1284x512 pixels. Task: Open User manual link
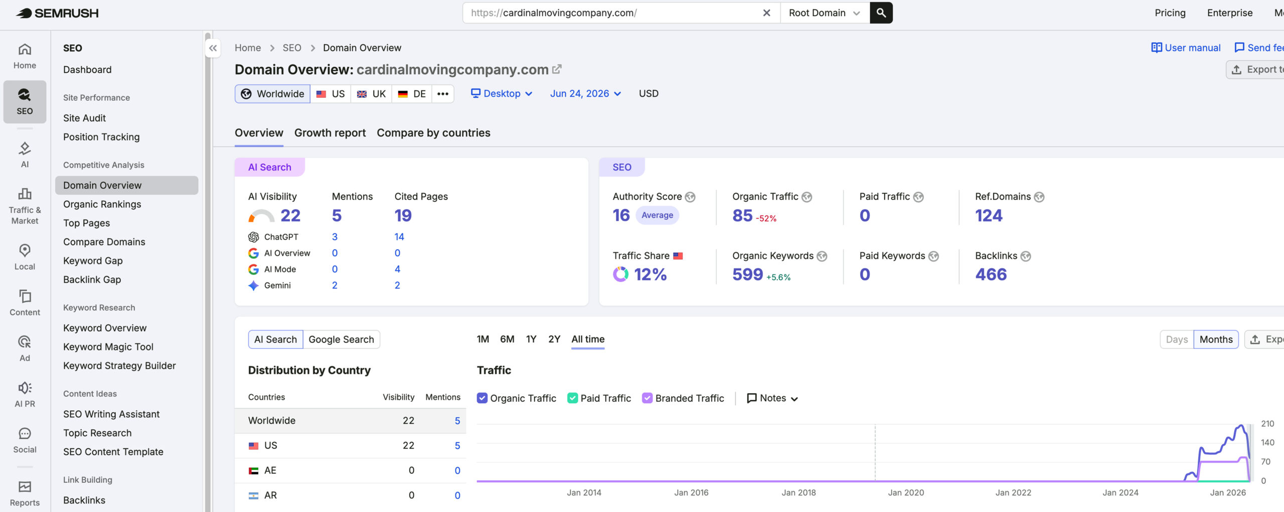pos(1186,48)
